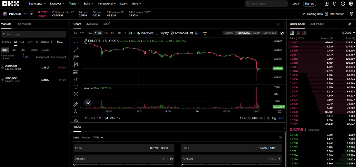Image resolution: width=356 pixels, height=167 pixels.
Task: Open trading page settings gear
Action: coord(352,14)
